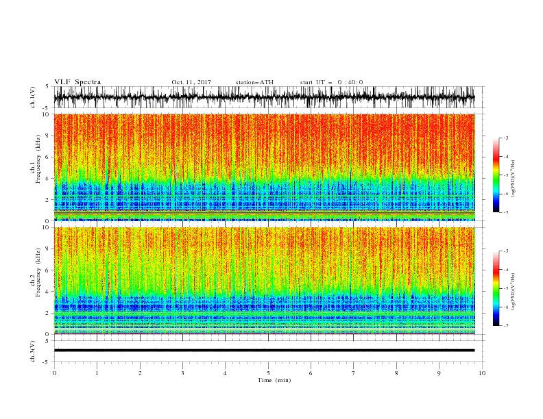Click the 'station=ATH' label

click(x=254, y=82)
